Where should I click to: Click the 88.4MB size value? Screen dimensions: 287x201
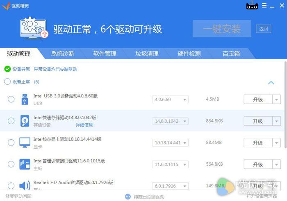point(214,143)
